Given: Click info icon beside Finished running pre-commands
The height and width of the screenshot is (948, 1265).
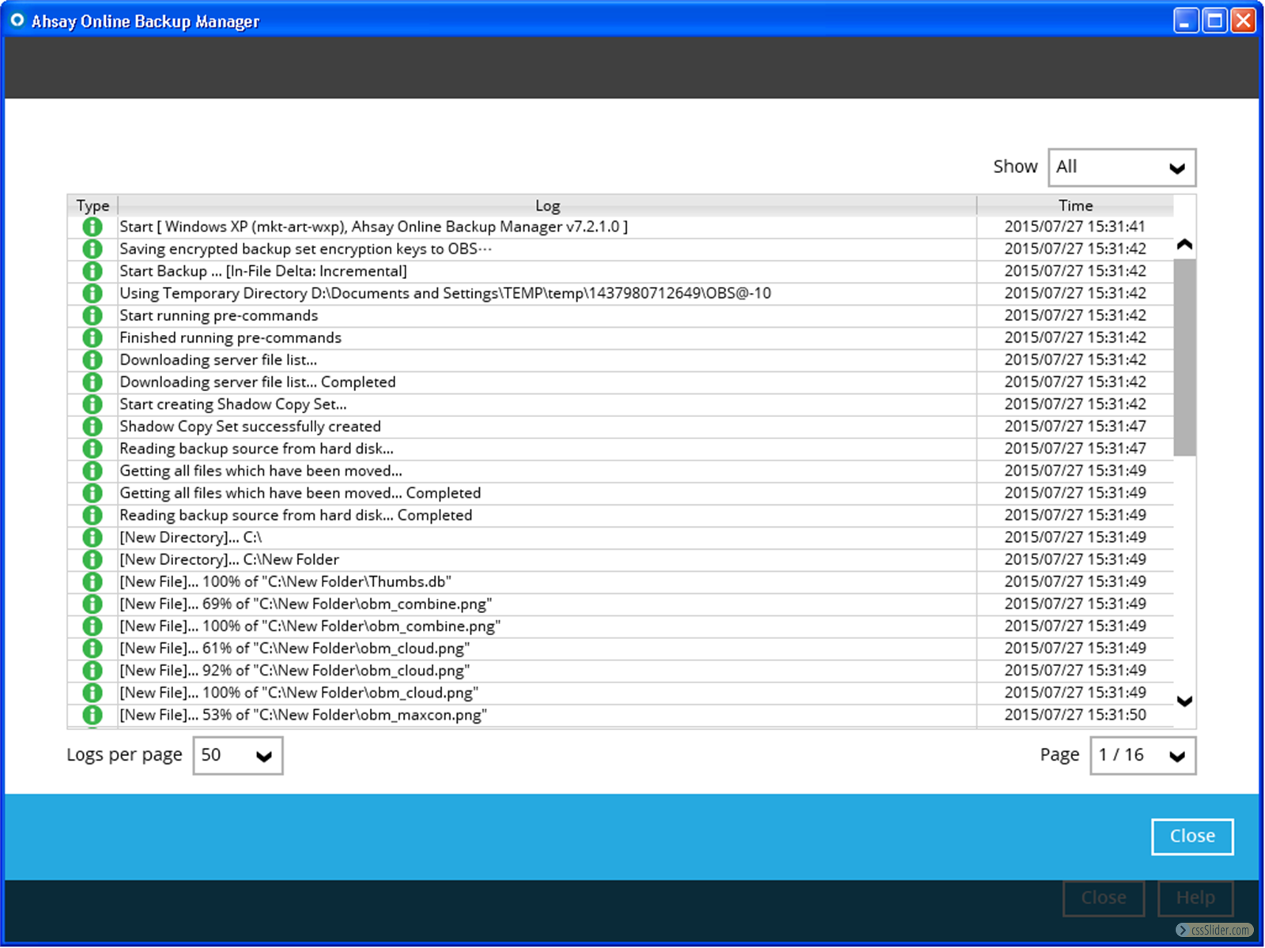Looking at the screenshot, I should click(93, 337).
